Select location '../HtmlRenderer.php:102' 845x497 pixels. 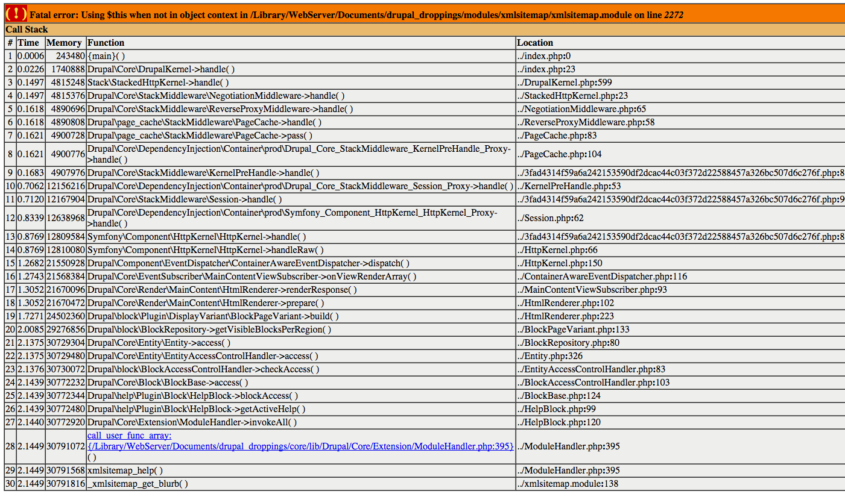pyautogui.click(x=566, y=303)
